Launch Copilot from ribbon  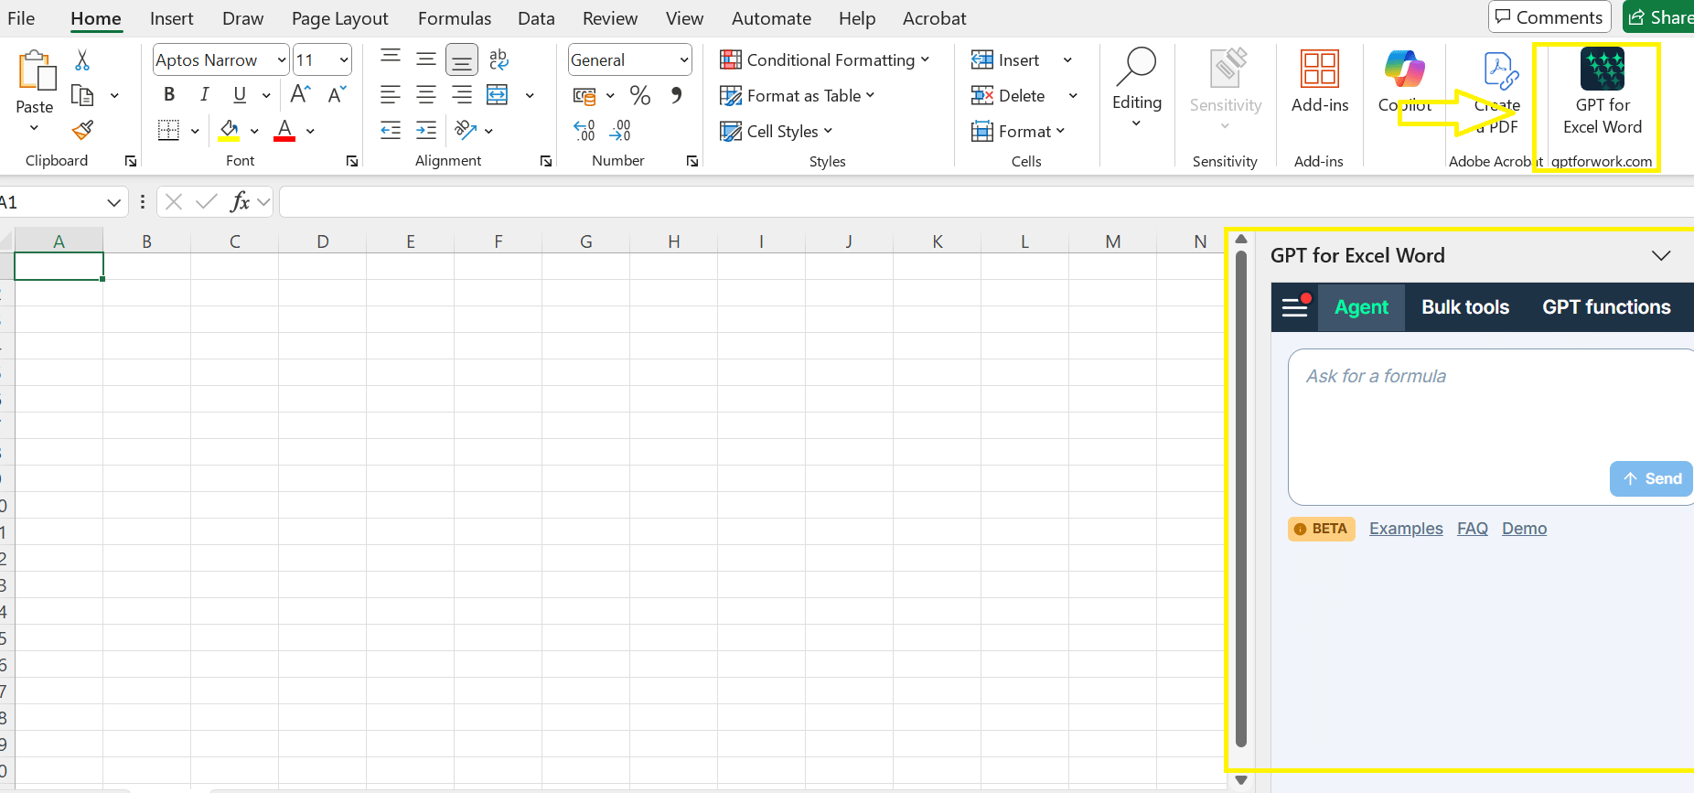click(x=1405, y=80)
